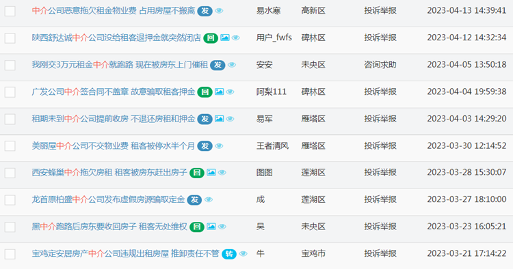Viewport: 513px width, 269px height.
Task: Click the green 回 badge on the 黑中介跑路 row
Action: 197,227
